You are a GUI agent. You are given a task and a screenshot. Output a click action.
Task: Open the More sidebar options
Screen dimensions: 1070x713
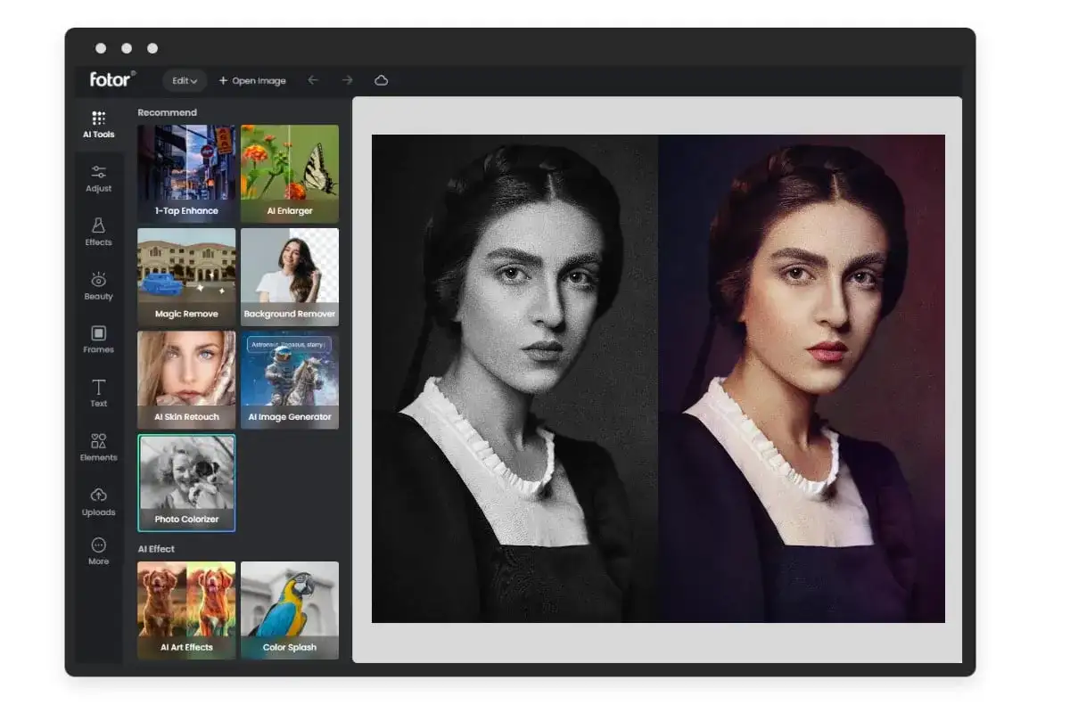[x=98, y=551]
